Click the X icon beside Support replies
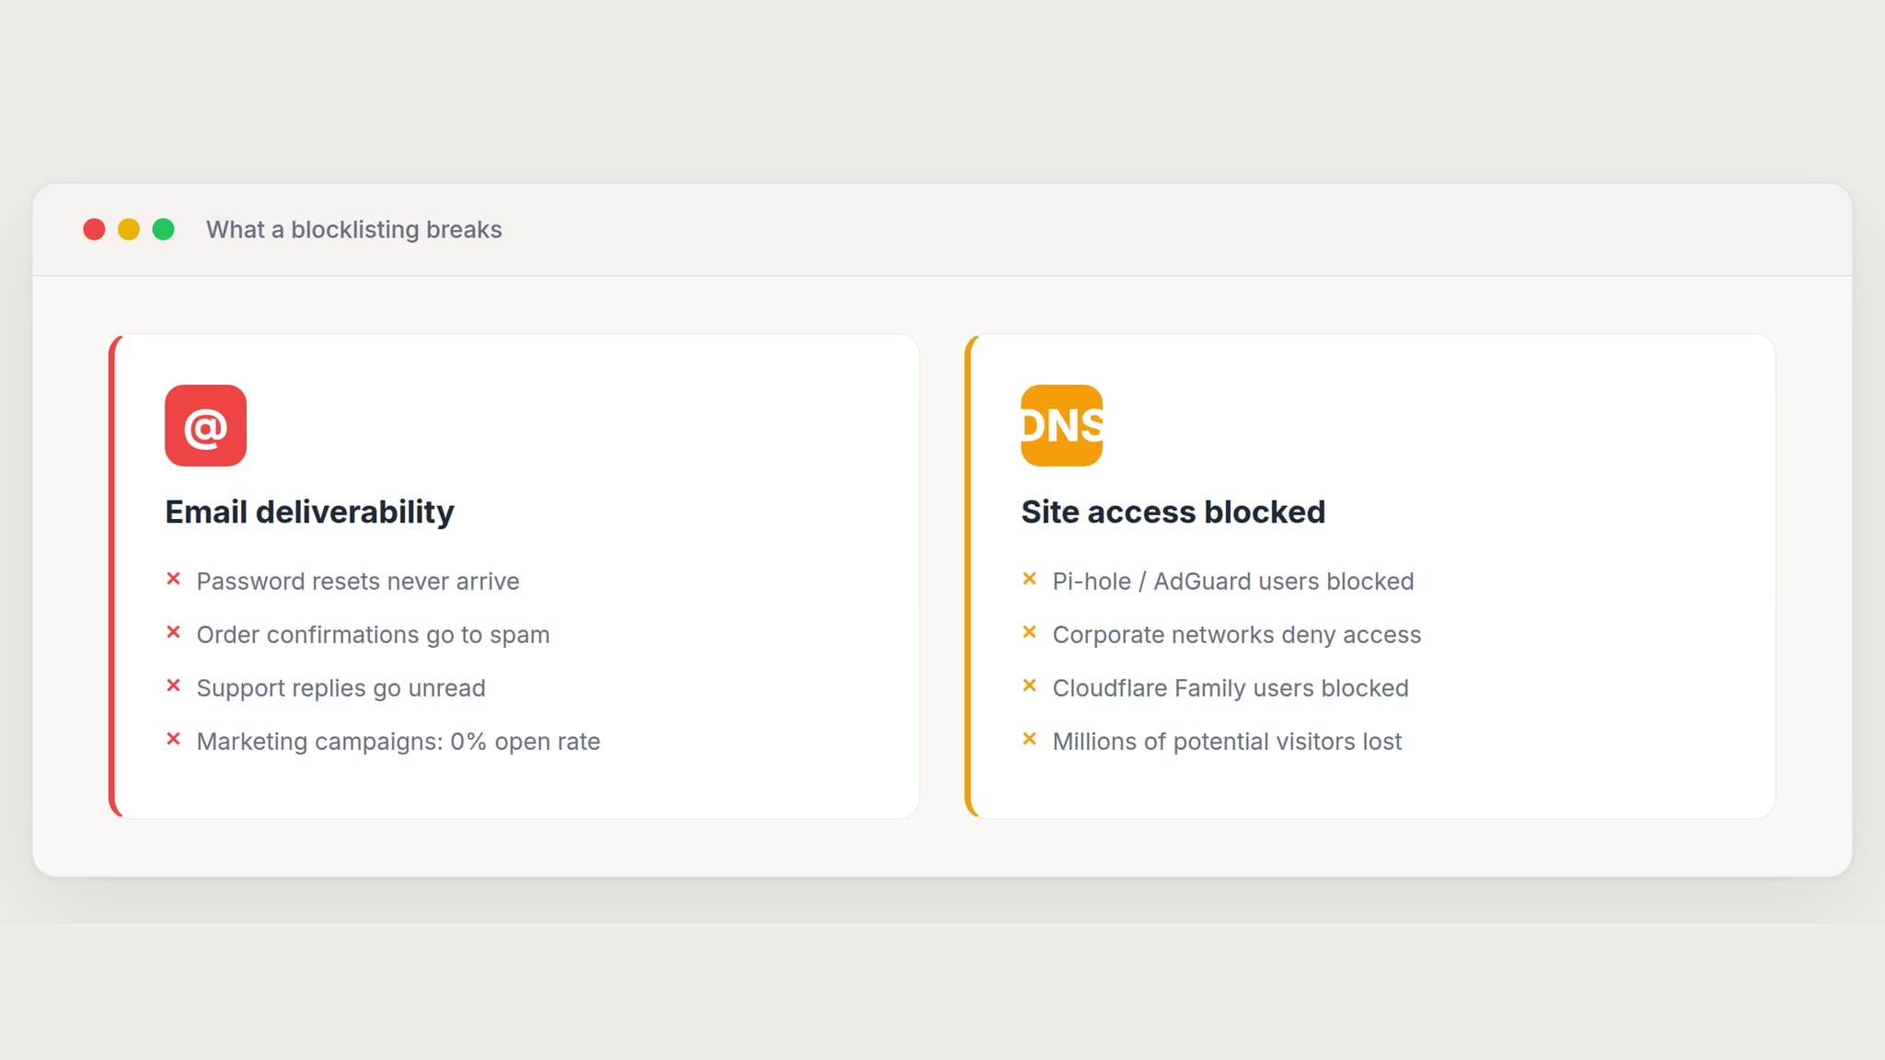 click(173, 686)
